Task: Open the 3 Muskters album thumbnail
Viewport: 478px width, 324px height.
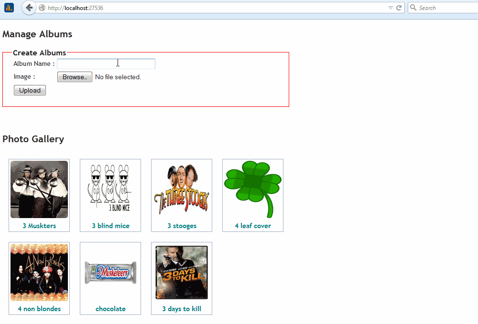Action: tap(39, 189)
